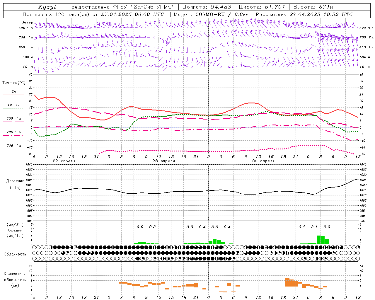
Task: Click the 'Конвективн.' convective cloud label
Action: coord(15,274)
